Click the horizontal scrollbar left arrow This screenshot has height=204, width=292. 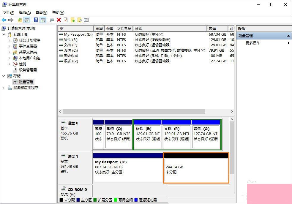(x=60, y=111)
